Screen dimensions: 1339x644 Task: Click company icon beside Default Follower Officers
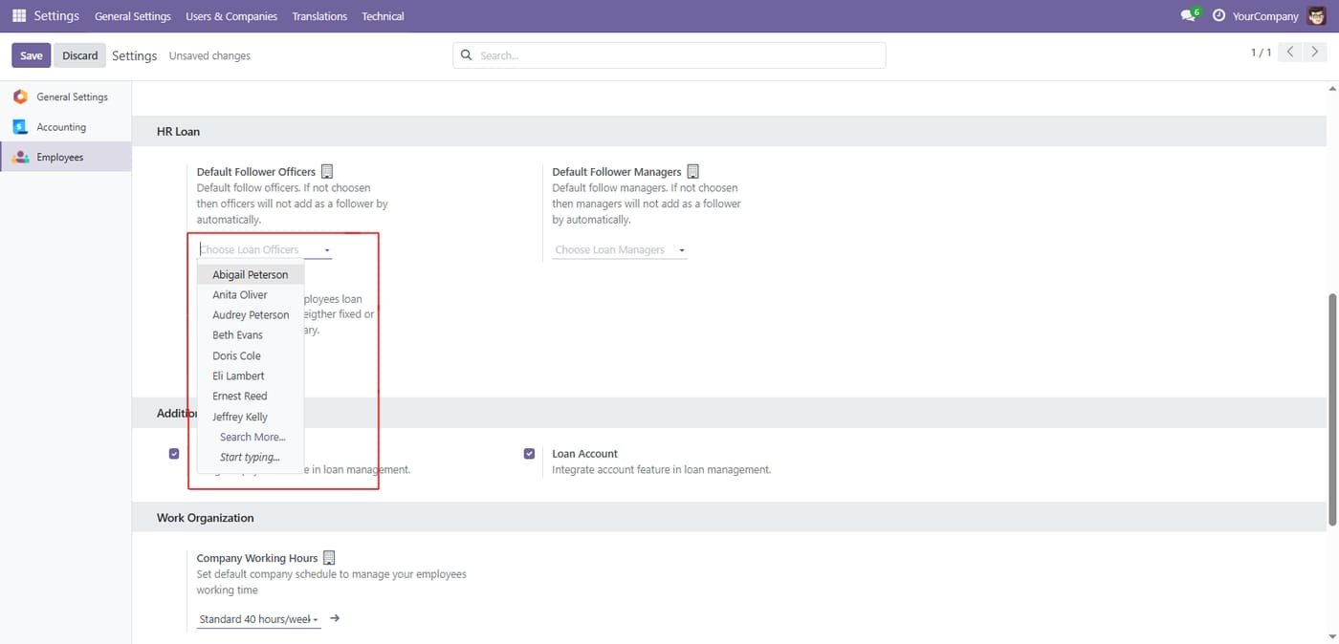pyautogui.click(x=327, y=172)
